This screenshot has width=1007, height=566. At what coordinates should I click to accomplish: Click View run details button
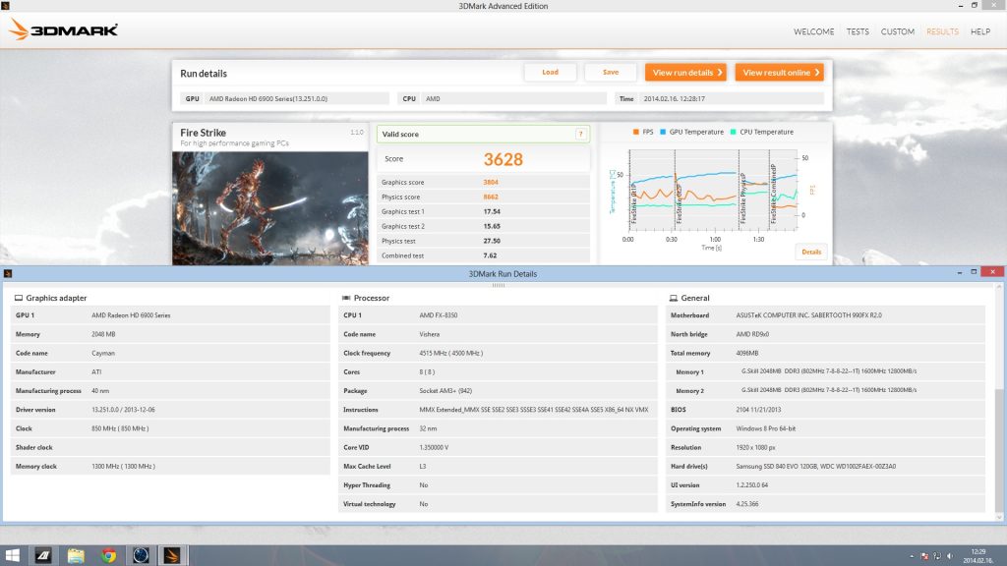click(685, 73)
